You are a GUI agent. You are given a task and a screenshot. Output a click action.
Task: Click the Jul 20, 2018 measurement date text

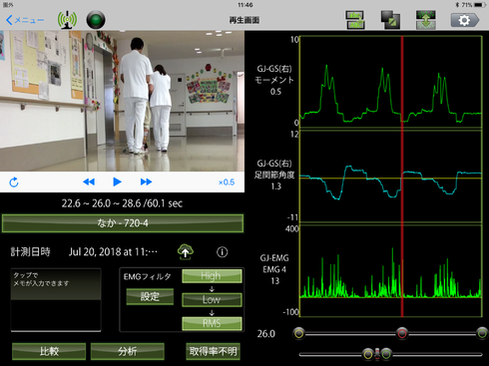tap(113, 252)
